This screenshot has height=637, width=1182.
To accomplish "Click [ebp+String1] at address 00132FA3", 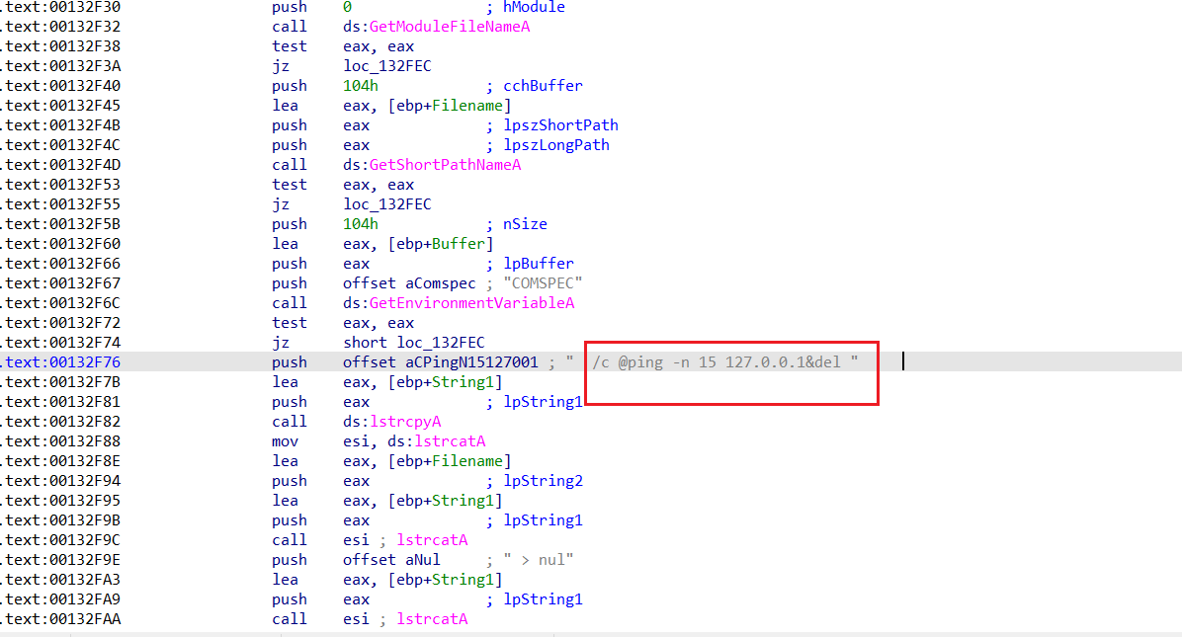I will [x=445, y=580].
